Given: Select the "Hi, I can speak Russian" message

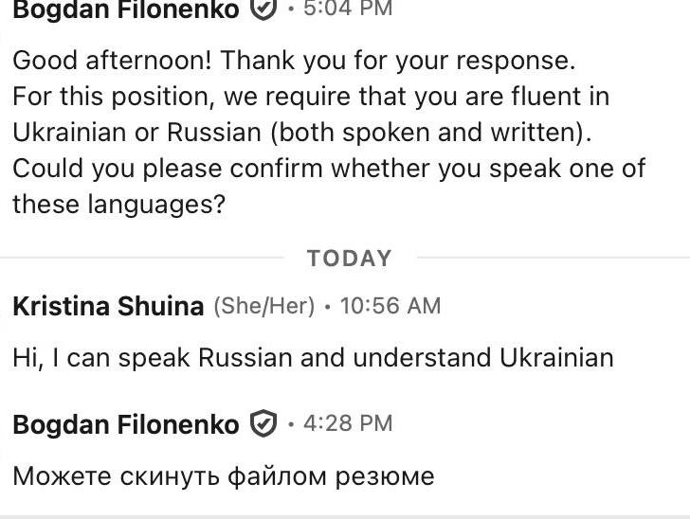Looking at the screenshot, I should tap(313, 358).
